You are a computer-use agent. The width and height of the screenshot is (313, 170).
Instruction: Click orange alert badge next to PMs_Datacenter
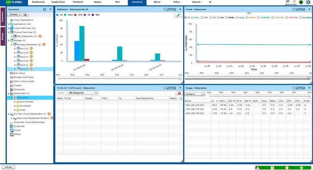(x=40, y=36)
